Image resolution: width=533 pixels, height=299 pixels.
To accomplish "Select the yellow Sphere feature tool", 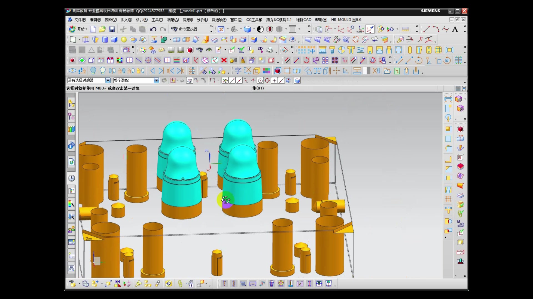I will (x=124, y=40).
